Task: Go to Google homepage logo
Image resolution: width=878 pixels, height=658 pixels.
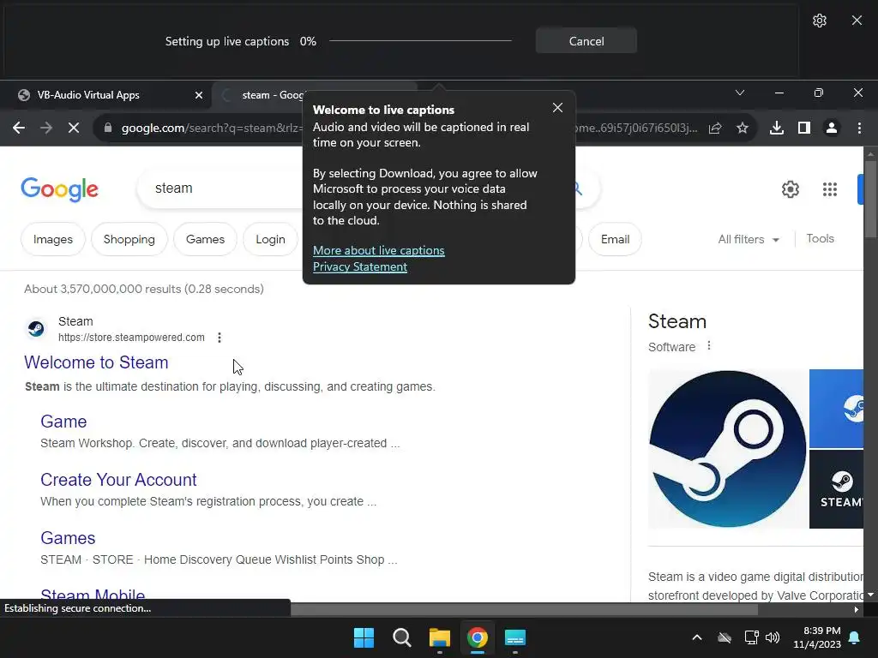Action: click(x=59, y=189)
